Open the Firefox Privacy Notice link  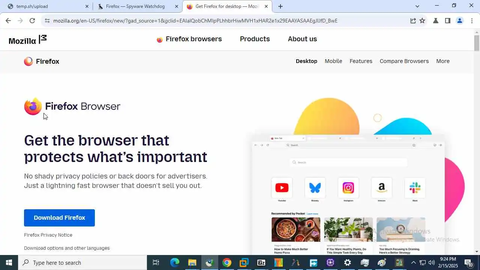coord(48,235)
